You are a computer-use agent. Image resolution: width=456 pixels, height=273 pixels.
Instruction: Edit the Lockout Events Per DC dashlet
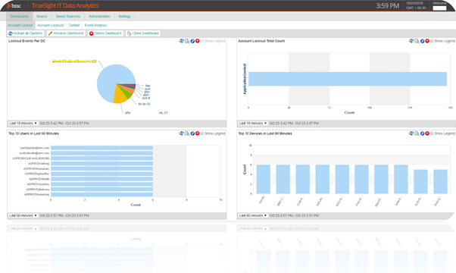click(x=192, y=41)
